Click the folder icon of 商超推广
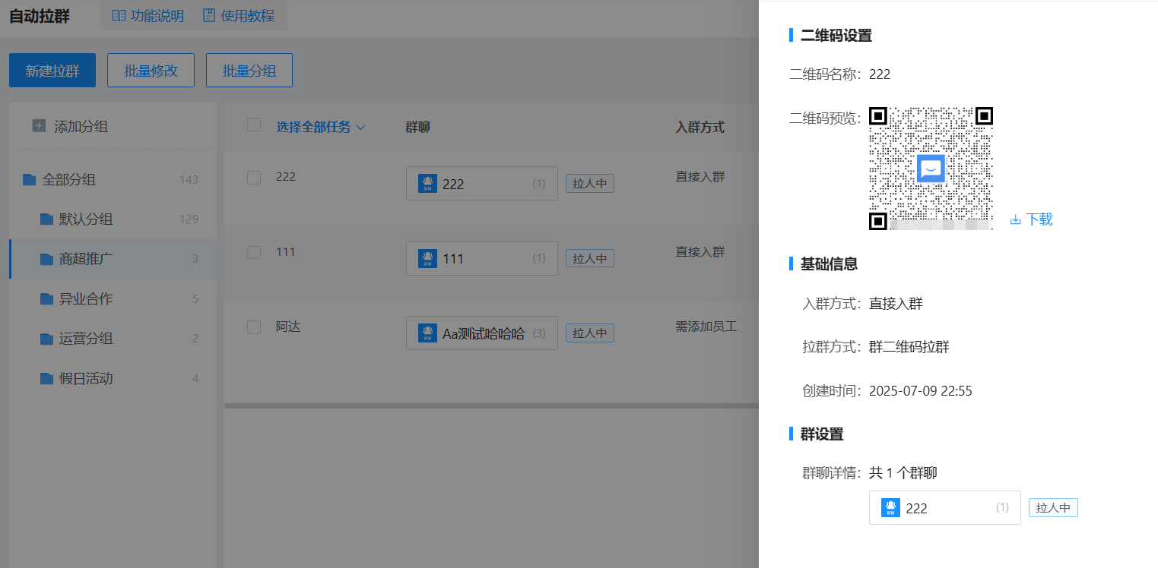The width and height of the screenshot is (1158, 568). coord(46,259)
